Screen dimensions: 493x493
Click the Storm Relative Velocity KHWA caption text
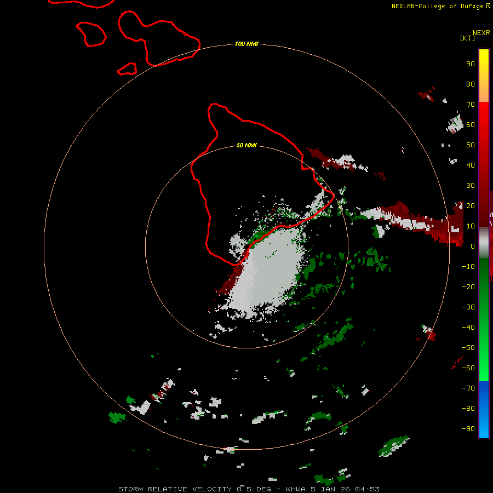pos(249,489)
